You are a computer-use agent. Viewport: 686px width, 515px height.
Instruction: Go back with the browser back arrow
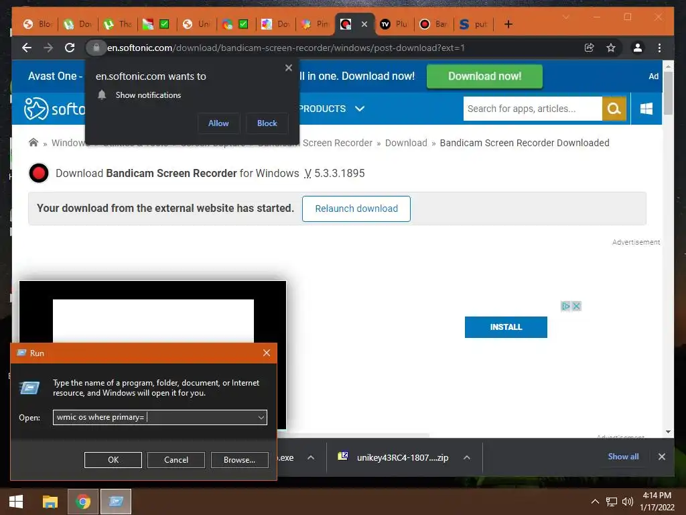click(27, 48)
